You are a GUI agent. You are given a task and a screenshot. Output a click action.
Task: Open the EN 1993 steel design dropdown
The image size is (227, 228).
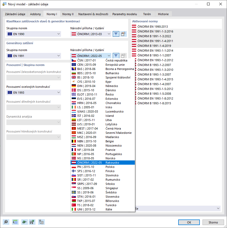tap(34, 93)
